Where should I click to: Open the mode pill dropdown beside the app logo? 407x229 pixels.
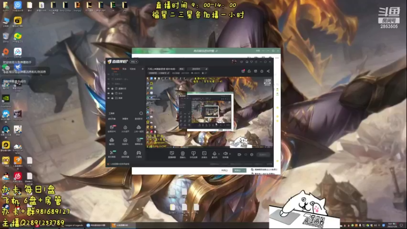134,62
